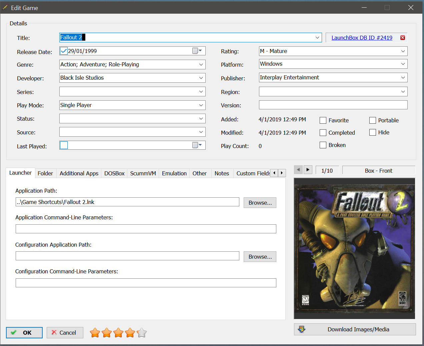
Task: Open the Other tab
Action: point(200,173)
